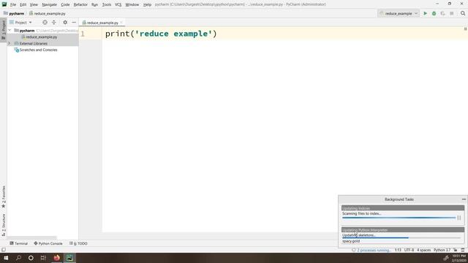Viewport: 468px width, 263px height.
Task: Locate the opened file in Project tree
Action: [x=45, y=23]
